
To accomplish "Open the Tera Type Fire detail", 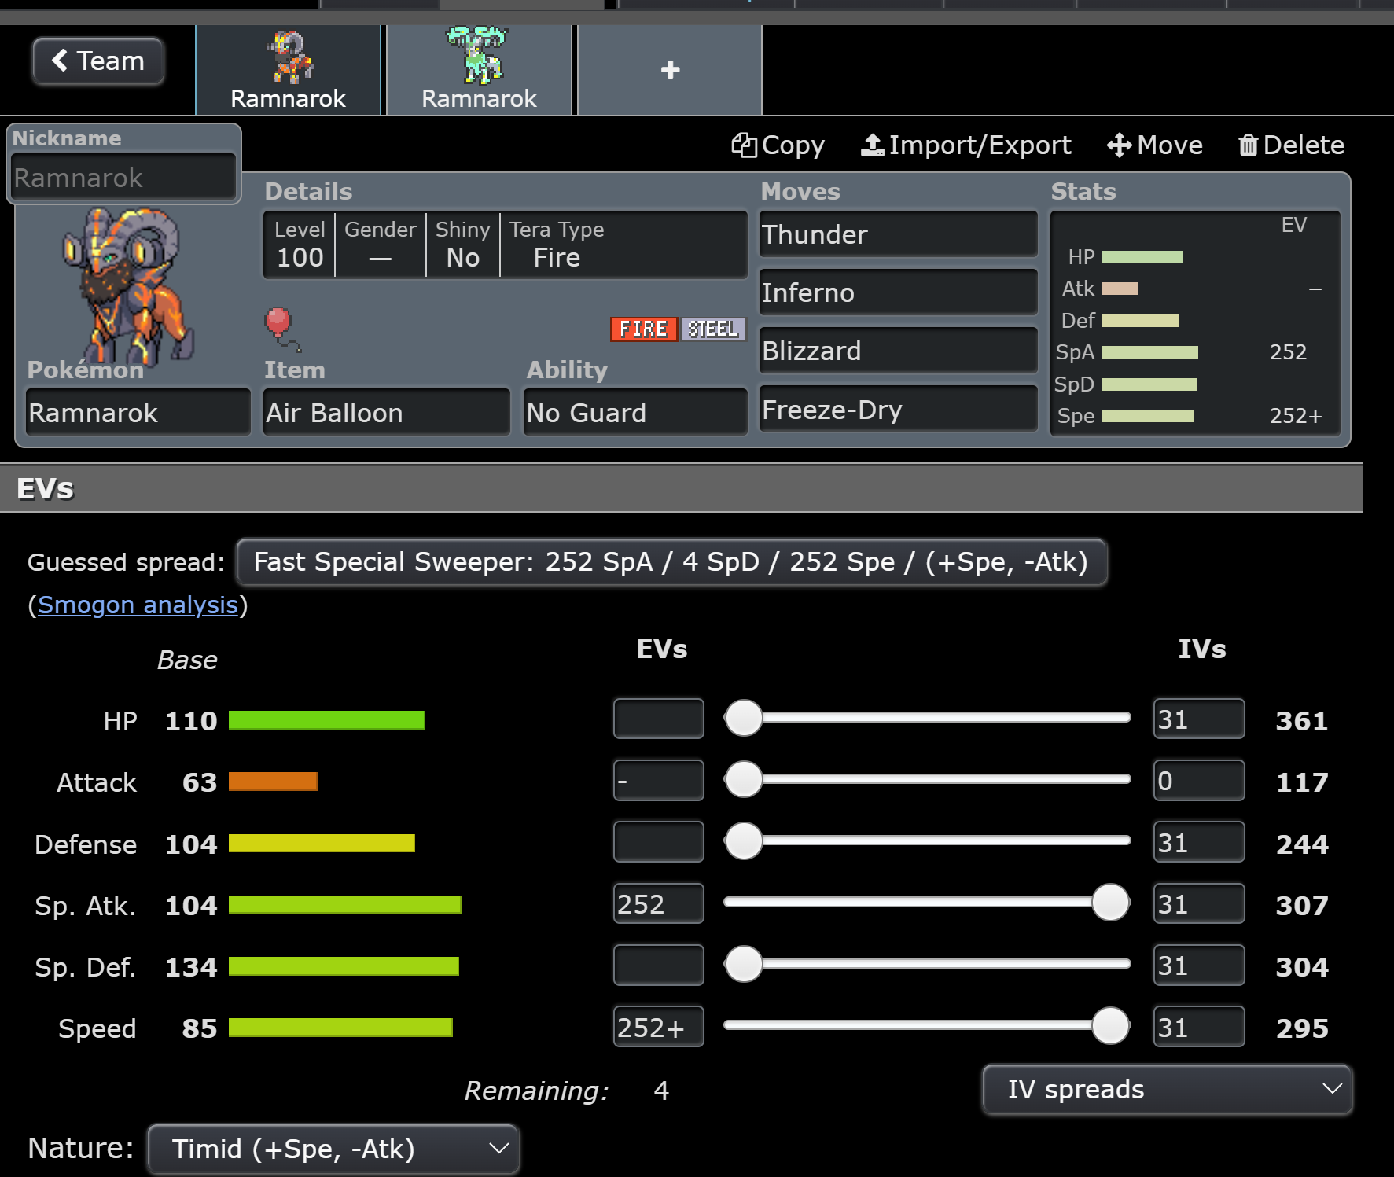I will (x=557, y=245).
